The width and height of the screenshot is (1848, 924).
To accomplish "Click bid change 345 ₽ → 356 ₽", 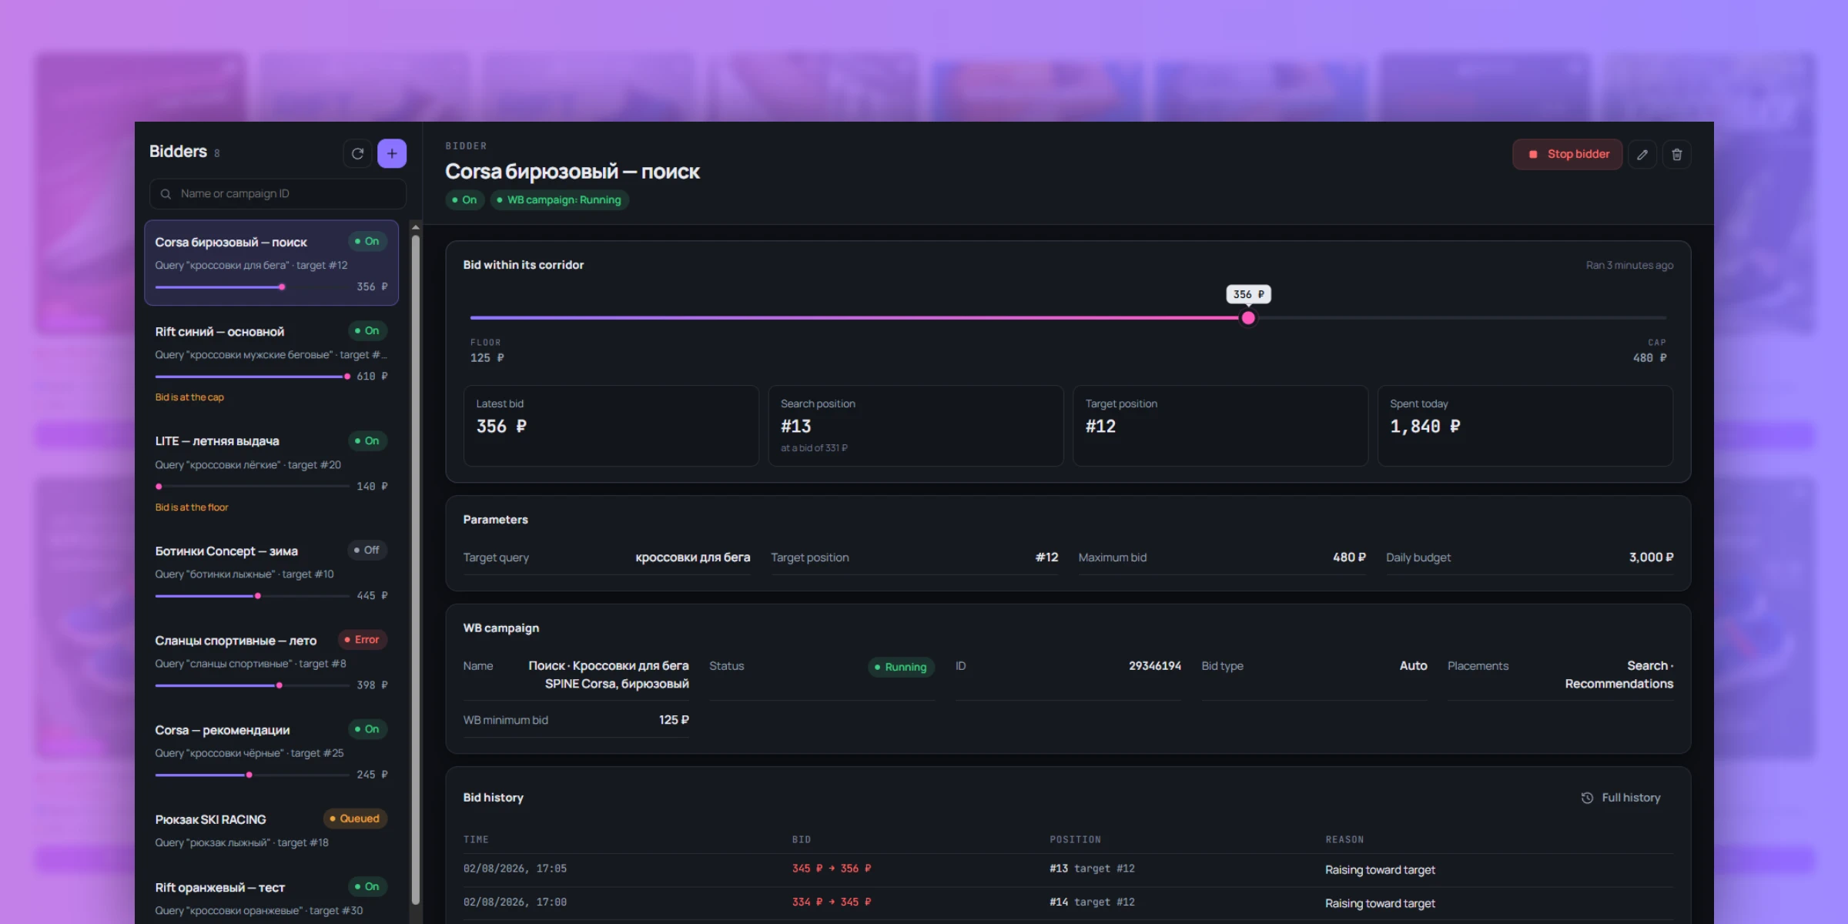I will (832, 869).
